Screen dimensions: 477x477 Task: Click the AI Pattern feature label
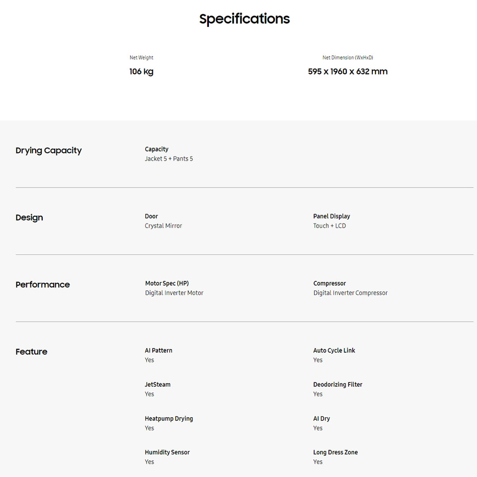tap(159, 350)
